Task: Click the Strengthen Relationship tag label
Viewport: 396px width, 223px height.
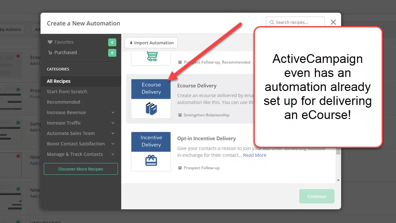Action: [x=206, y=115]
